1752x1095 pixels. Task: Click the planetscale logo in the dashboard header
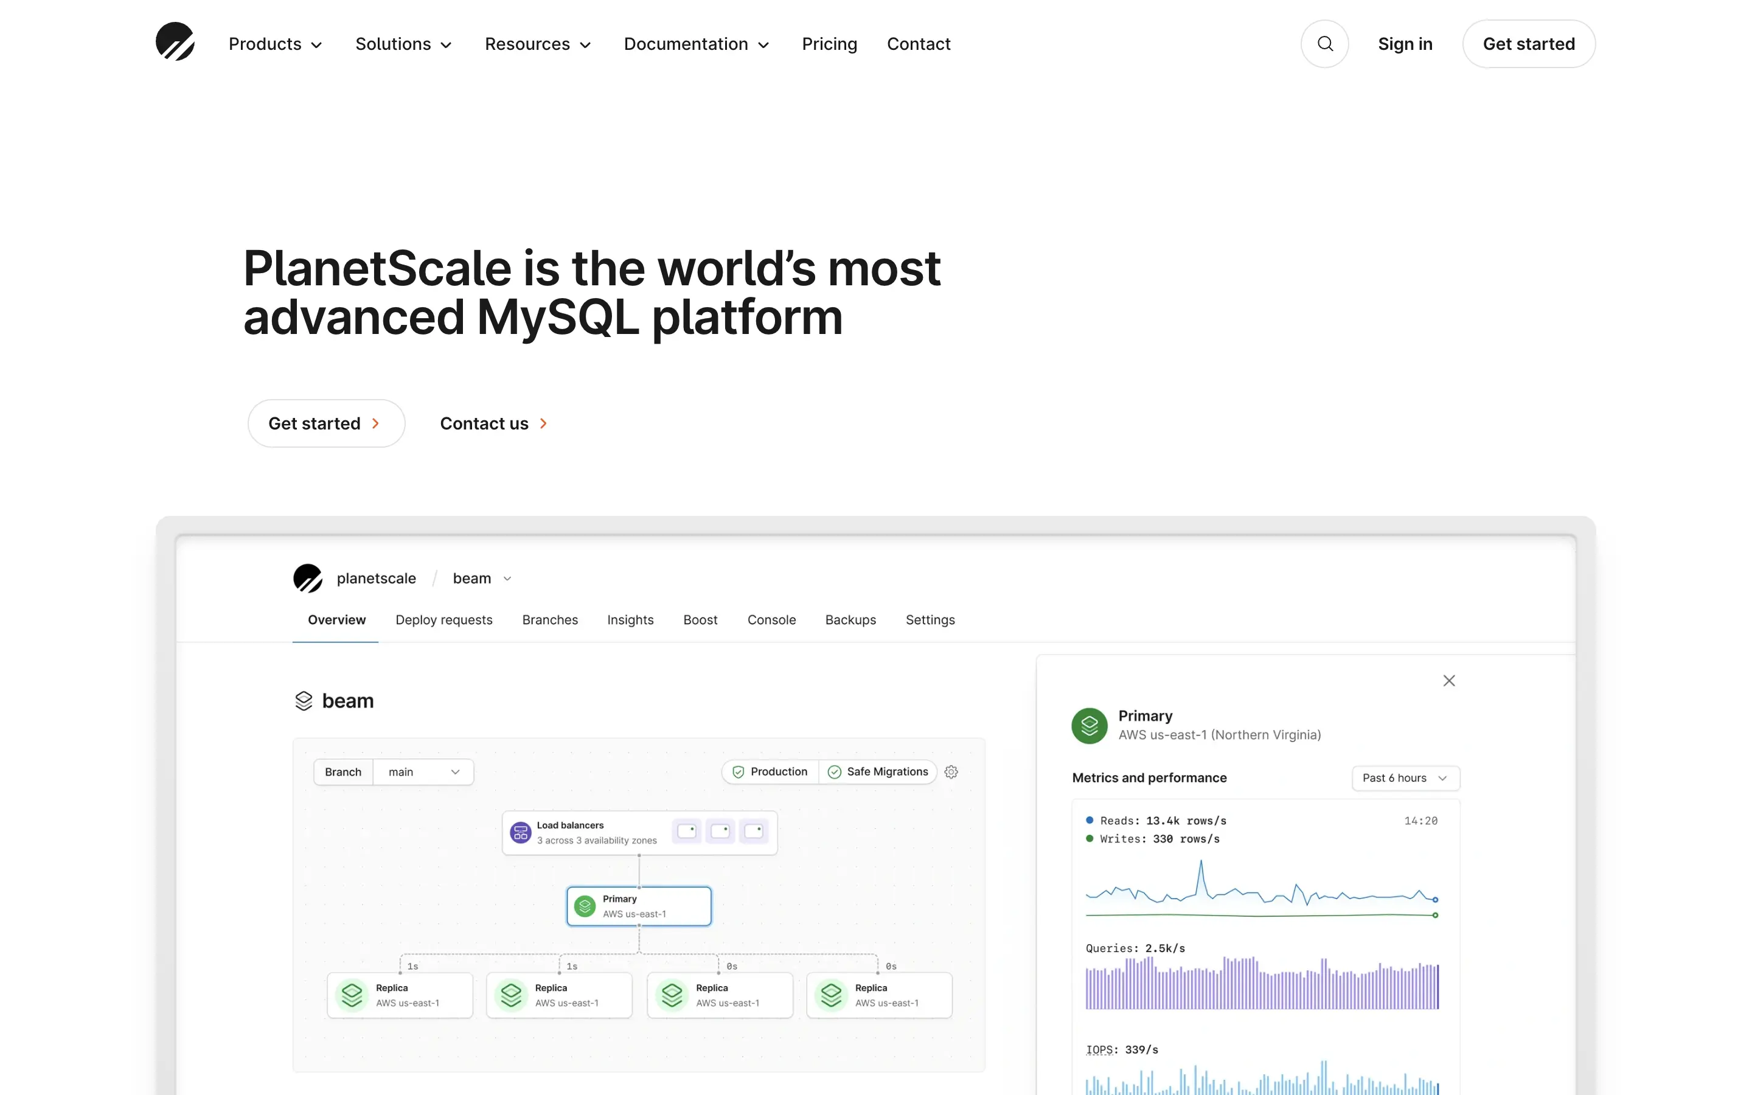pyautogui.click(x=307, y=578)
